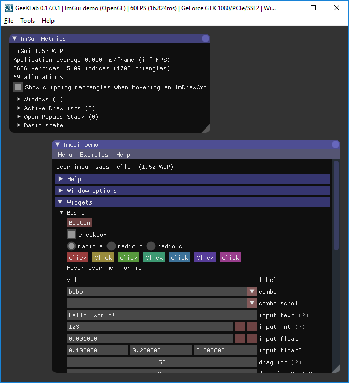Toggle the checkbox labeled checkbox
Image resolution: width=349 pixels, height=383 pixels.
71,235
